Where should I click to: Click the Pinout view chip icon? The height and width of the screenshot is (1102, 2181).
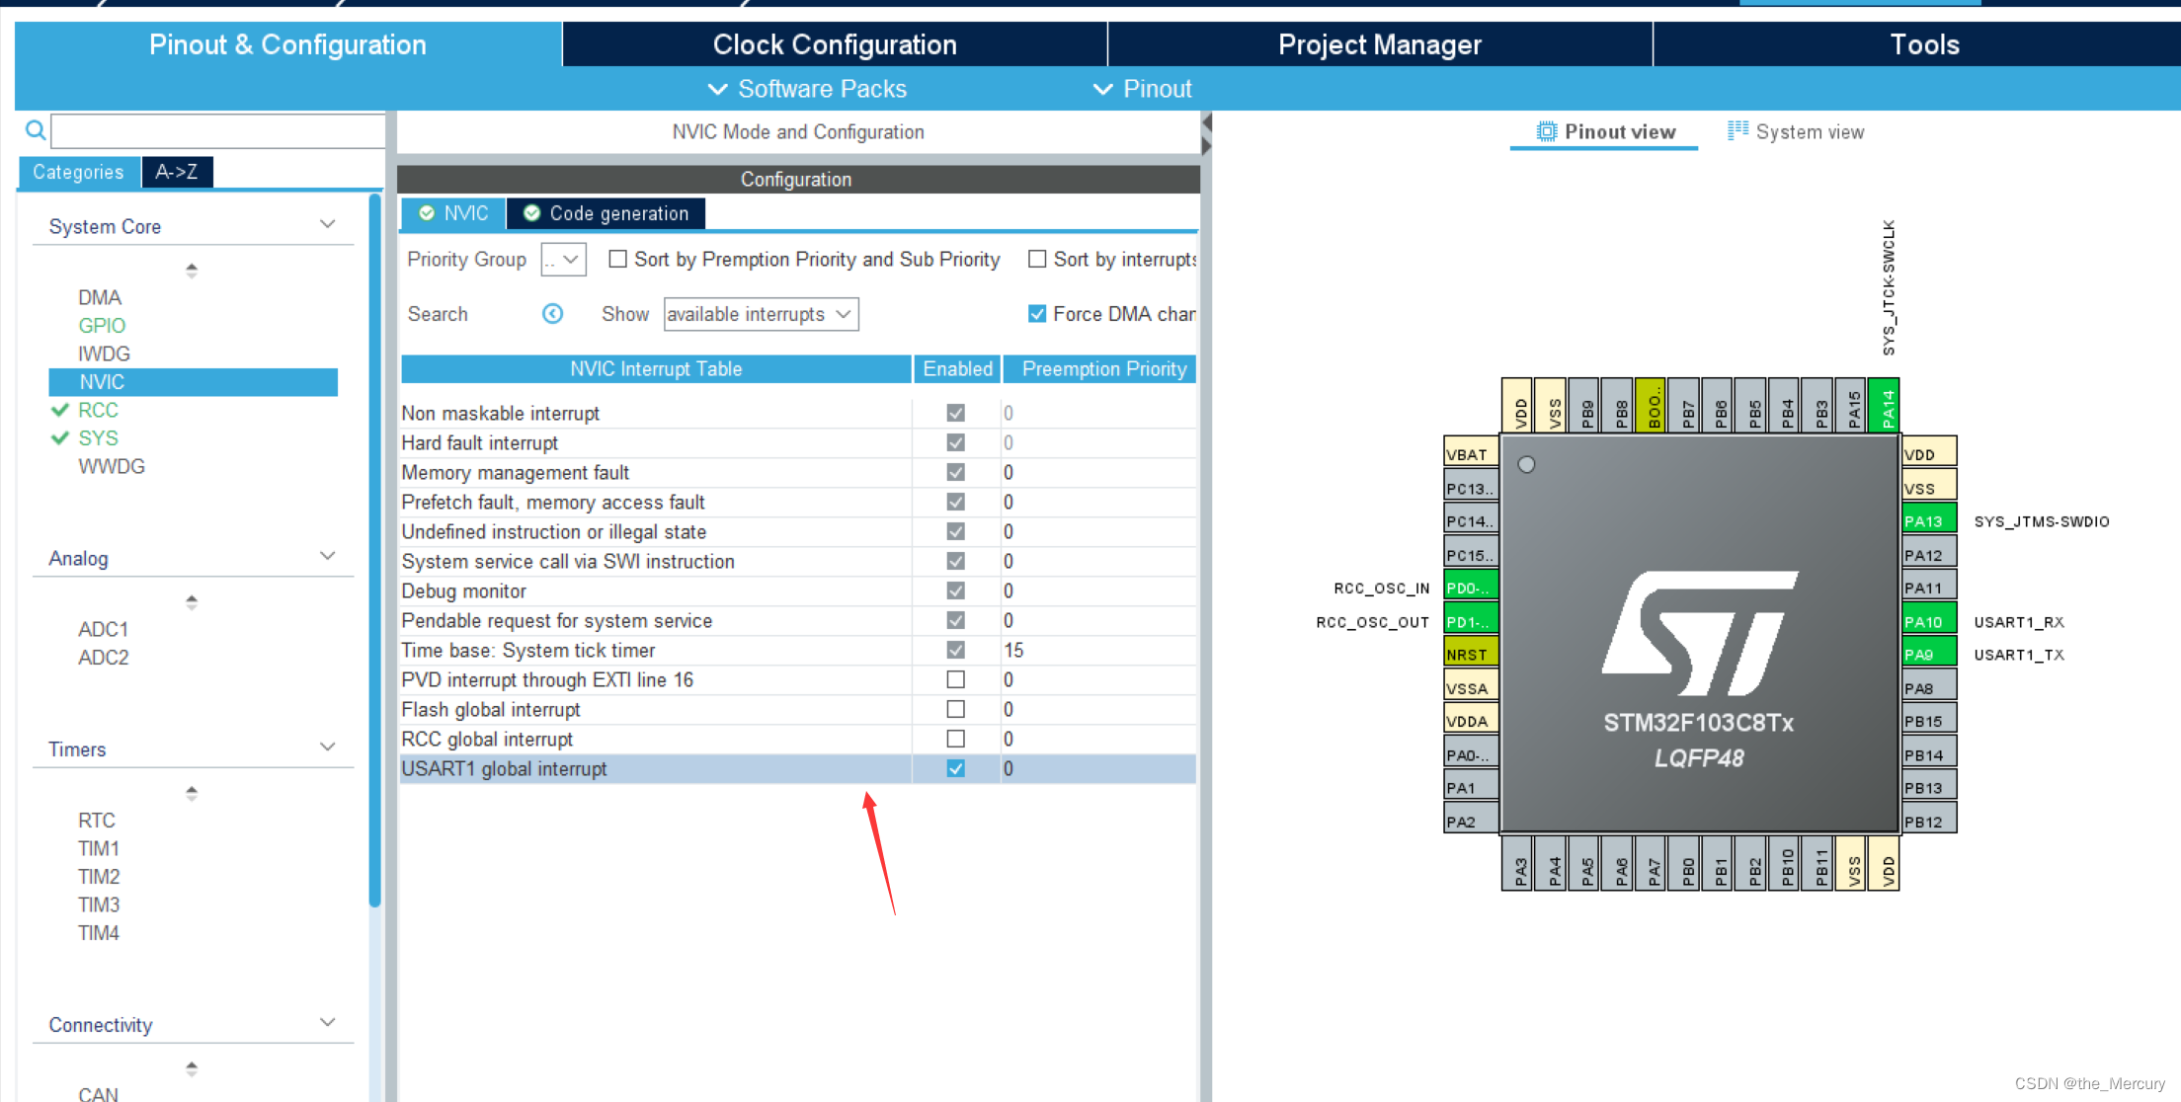point(1546,131)
